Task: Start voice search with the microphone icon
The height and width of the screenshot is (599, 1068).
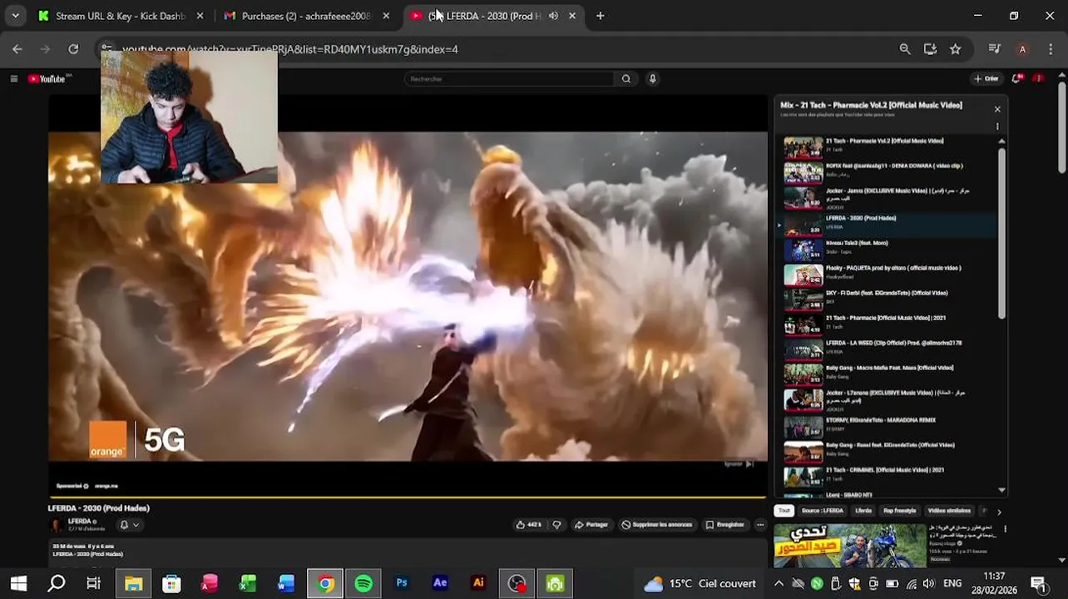Action: [653, 79]
